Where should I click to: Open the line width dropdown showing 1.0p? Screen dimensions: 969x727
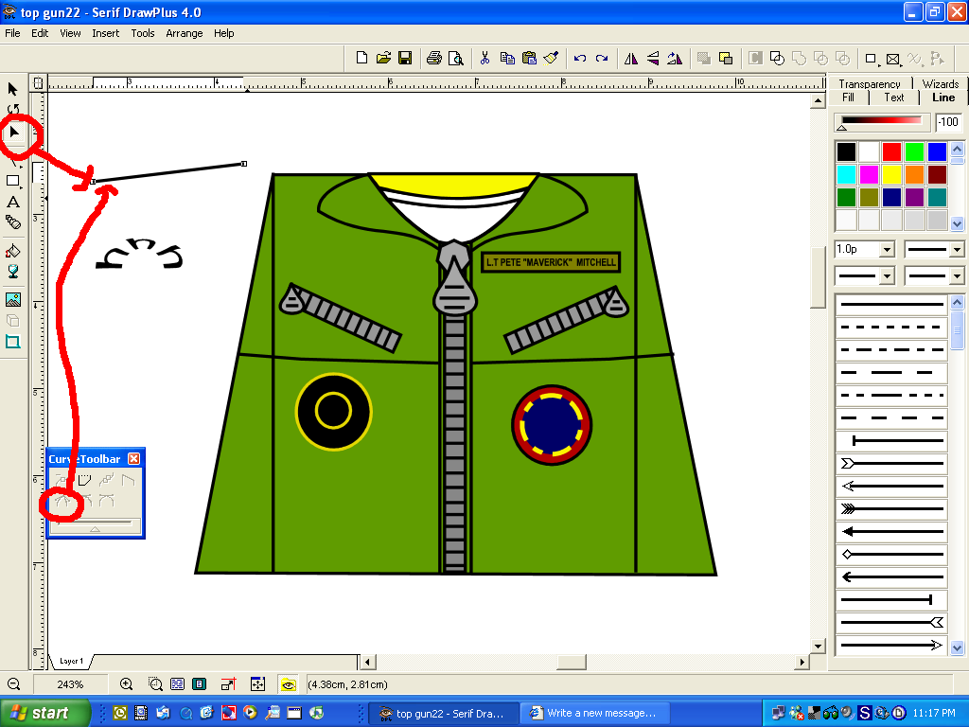(x=888, y=249)
